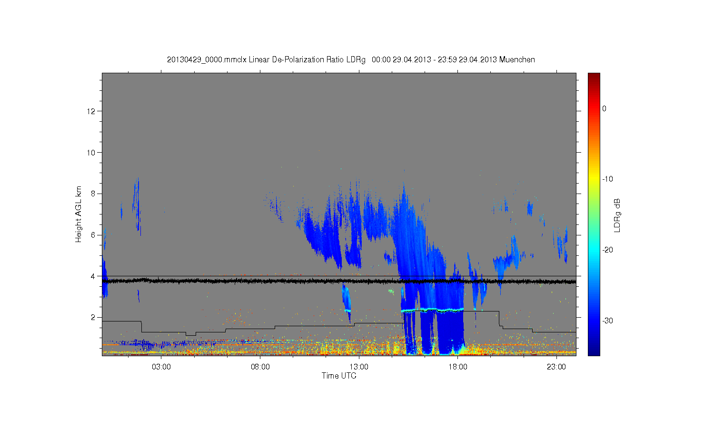
Task: Click the Height AGL km axis title
Action: coord(79,214)
